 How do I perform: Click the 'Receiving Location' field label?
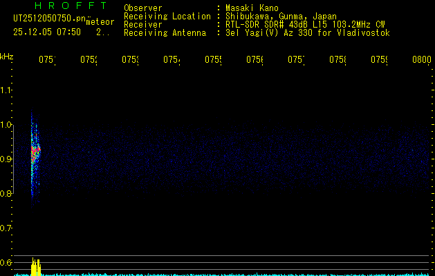(x=167, y=17)
